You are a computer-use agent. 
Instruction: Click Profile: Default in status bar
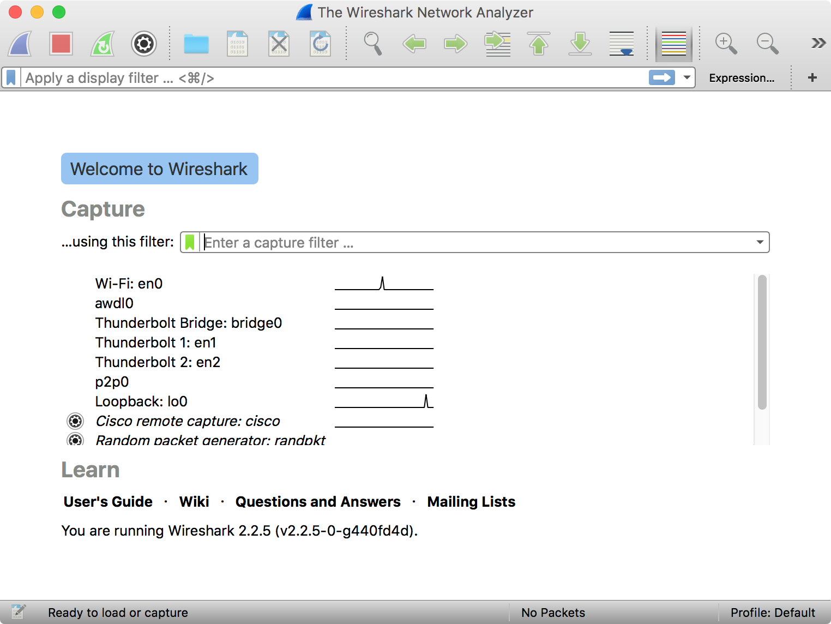773,613
